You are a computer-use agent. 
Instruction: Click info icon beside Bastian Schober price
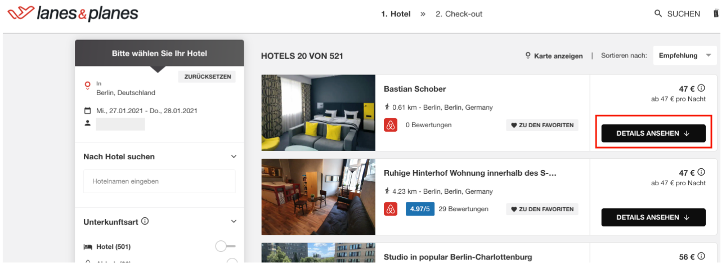pos(701,88)
